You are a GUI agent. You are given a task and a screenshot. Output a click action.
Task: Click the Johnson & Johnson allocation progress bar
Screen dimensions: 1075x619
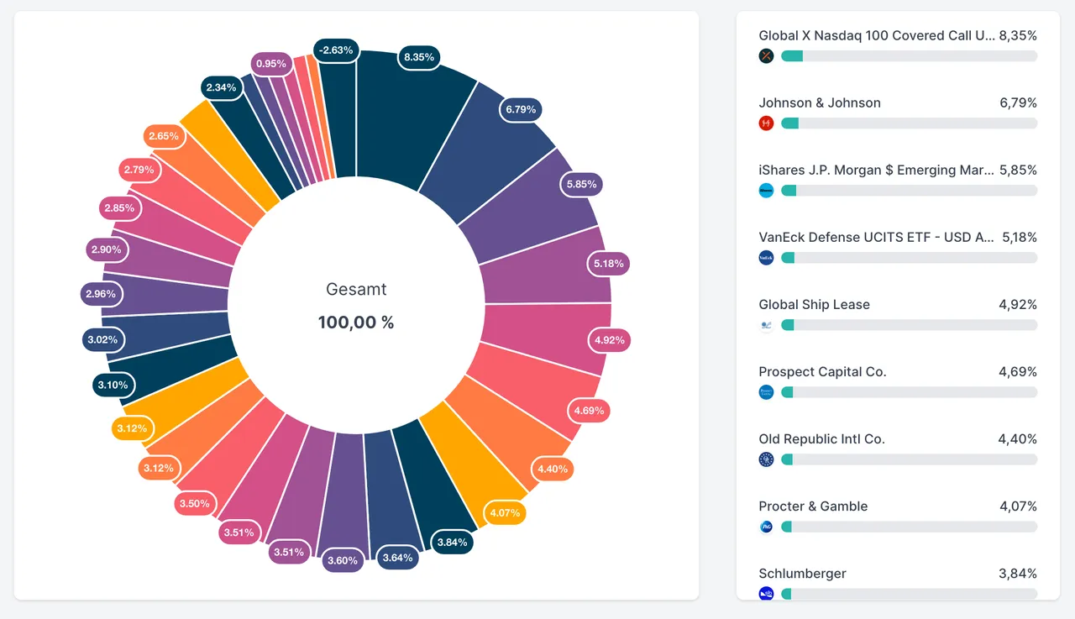909,123
